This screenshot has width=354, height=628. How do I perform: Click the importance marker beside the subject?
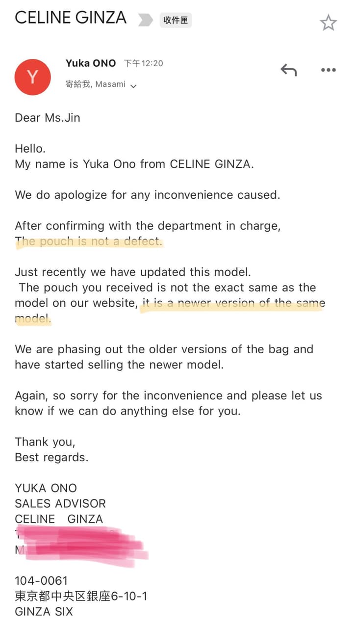145,20
